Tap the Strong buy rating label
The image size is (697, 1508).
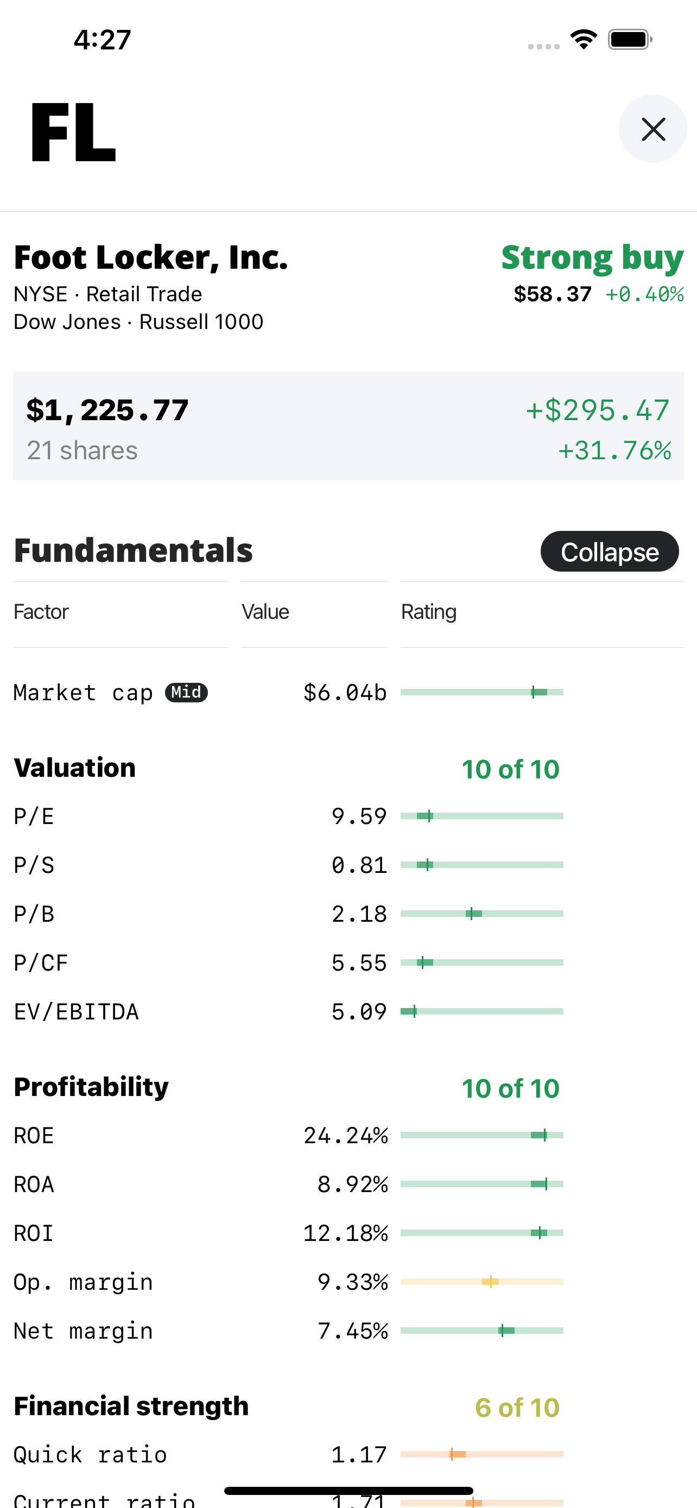click(x=592, y=258)
